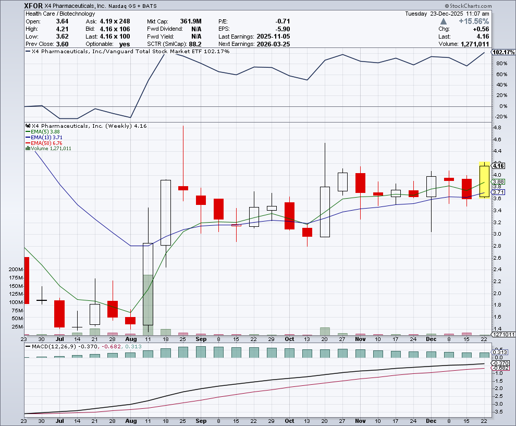
Task: Click the blue EMA(13) legend line marker
Action: click(x=28, y=137)
